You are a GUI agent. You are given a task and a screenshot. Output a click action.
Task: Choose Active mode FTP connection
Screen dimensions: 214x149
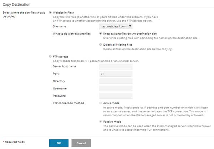[x=101, y=103]
